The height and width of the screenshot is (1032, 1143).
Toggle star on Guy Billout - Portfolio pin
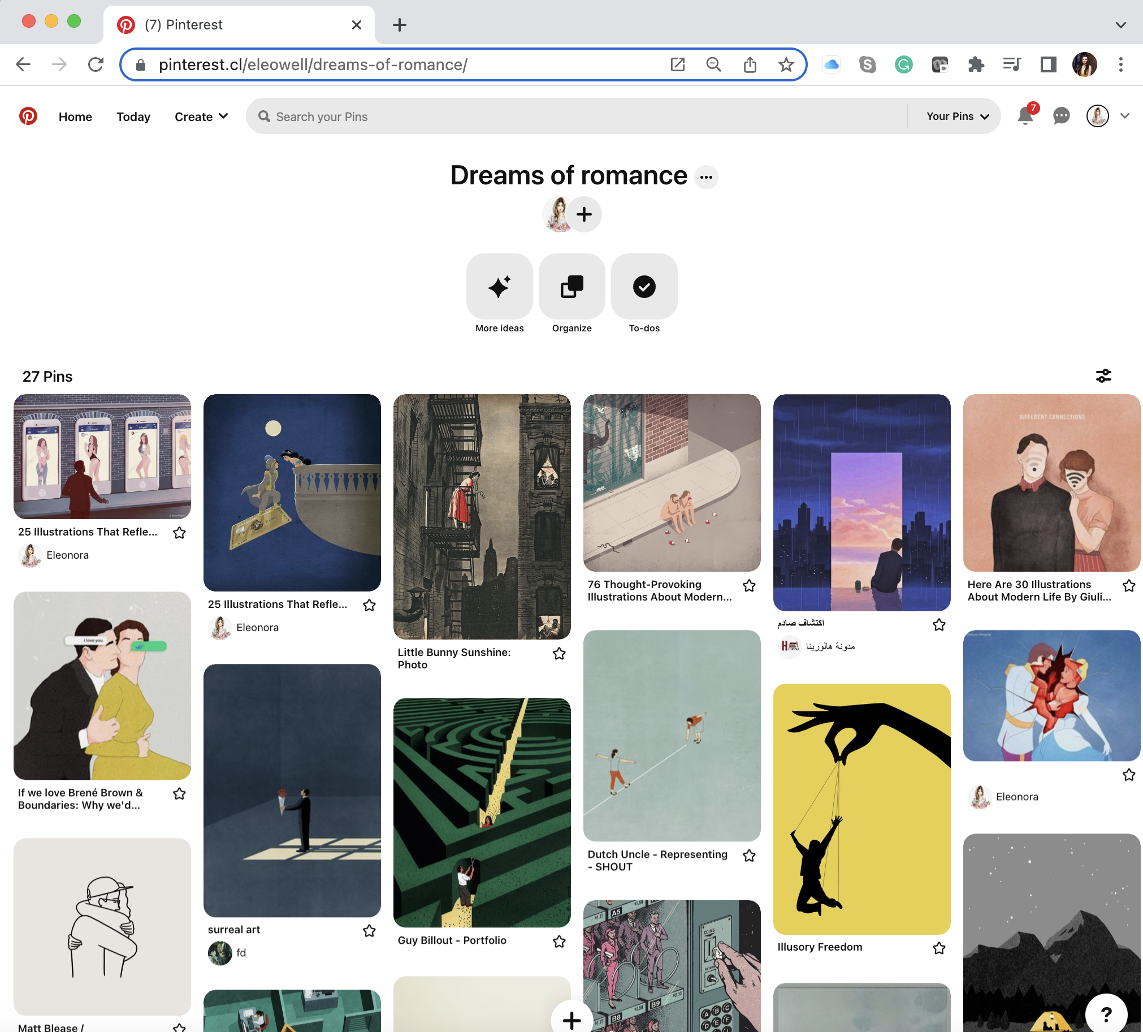tap(558, 942)
